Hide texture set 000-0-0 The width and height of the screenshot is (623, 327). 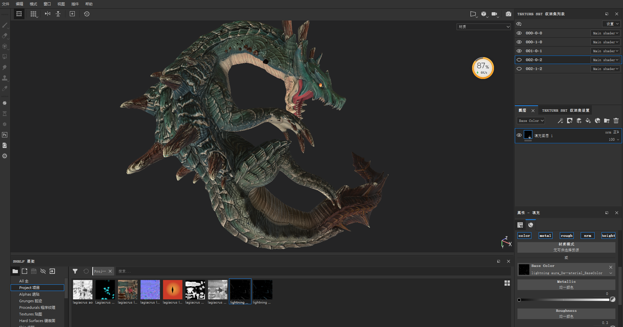point(519,33)
